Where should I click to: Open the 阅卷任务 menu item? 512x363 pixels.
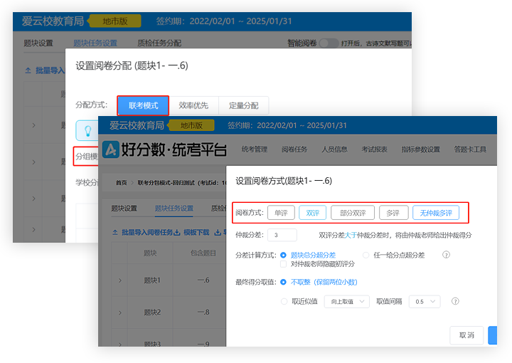point(294,149)
